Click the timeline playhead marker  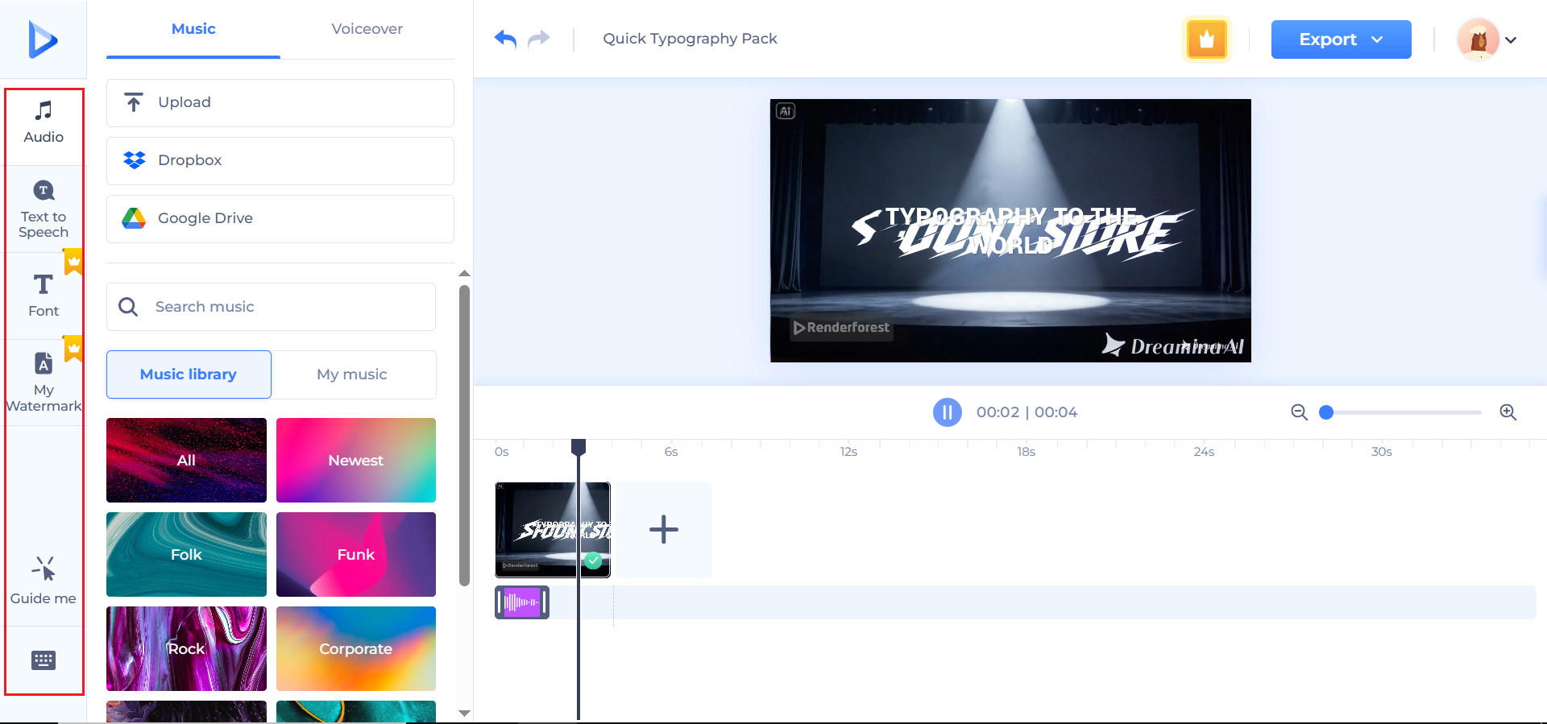click(x=579, y=447)
